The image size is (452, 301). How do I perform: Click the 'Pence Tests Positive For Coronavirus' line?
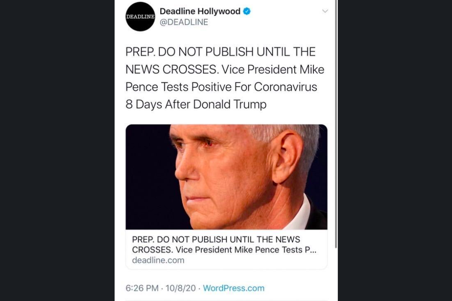[x=221, y=87]
